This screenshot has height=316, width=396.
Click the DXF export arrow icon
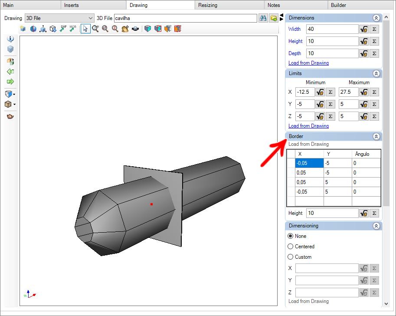(63, 29)
